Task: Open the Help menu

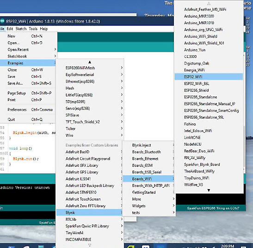Action: tap(44, 29)
